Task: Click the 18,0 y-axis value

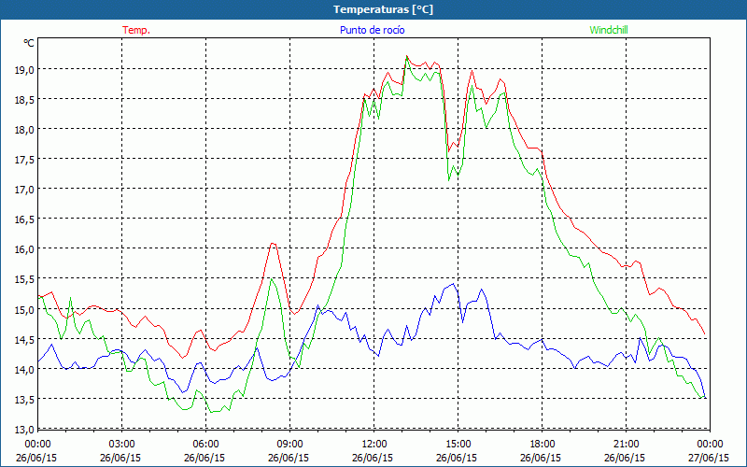Action: click(24, 130)
